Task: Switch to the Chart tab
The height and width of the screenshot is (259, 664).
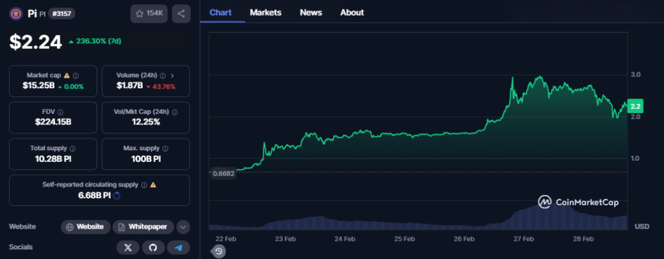Action: pos(220,12)
